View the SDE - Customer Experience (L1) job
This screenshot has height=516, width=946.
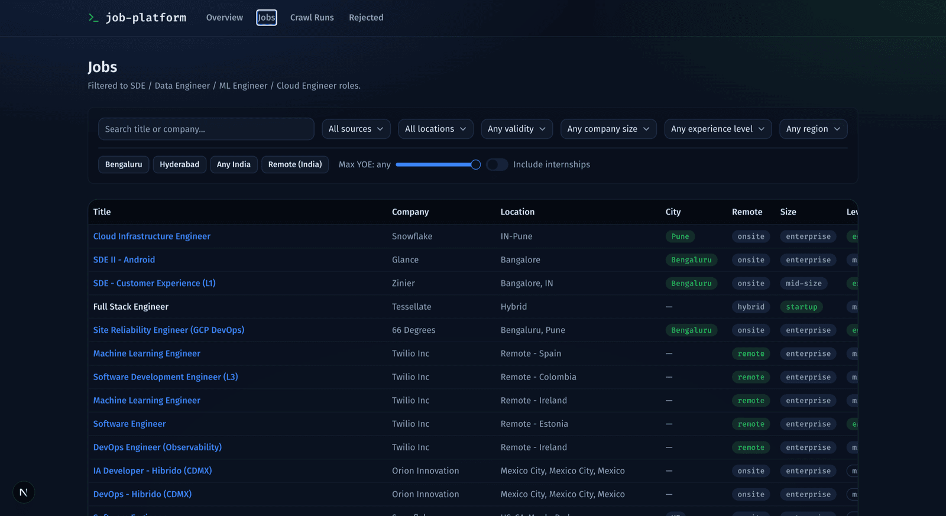pos(154,283)
